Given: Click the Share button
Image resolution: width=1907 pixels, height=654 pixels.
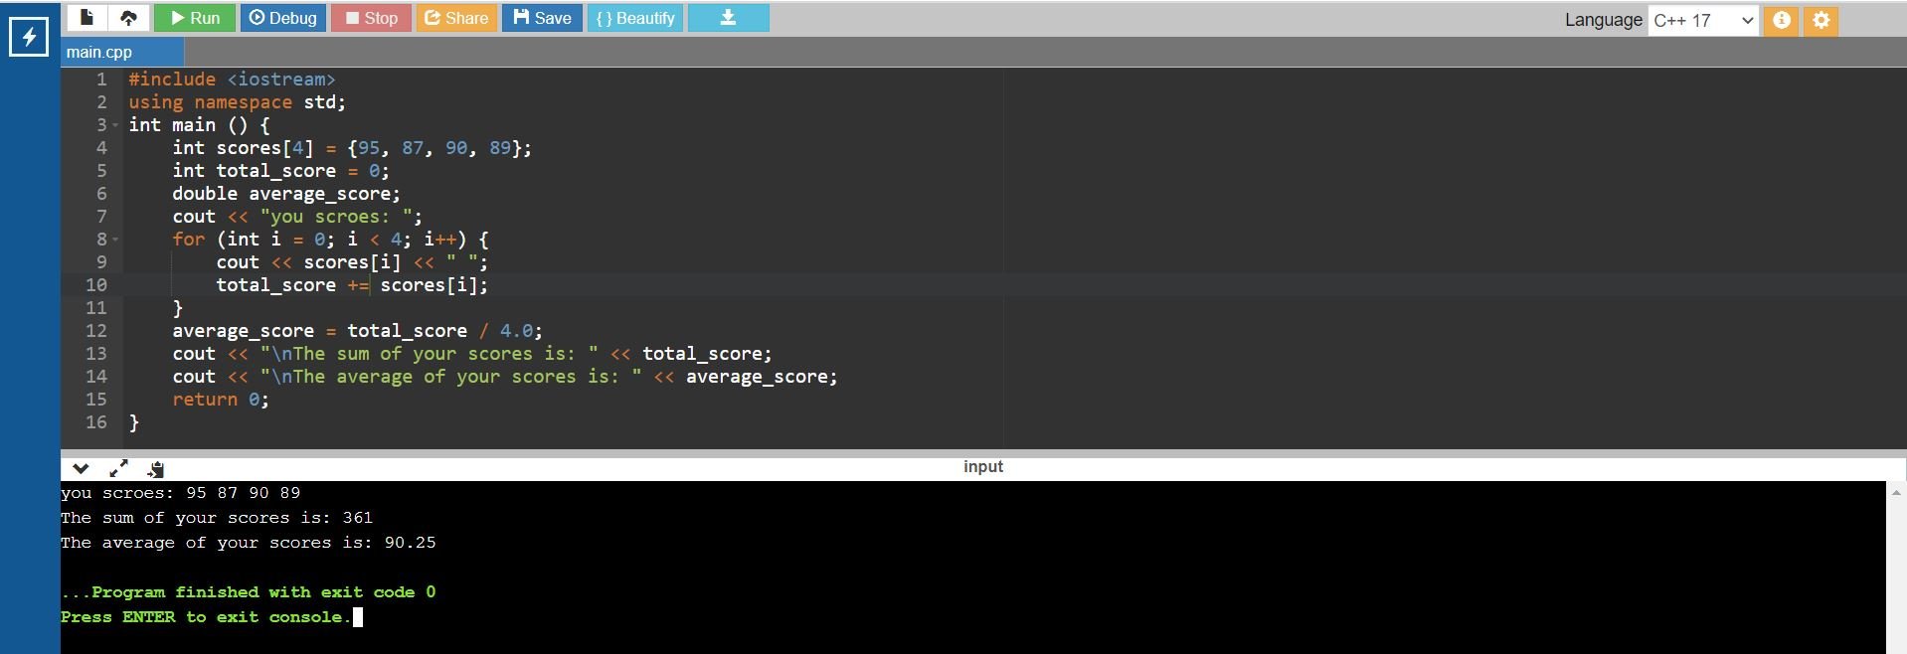Looking at the screenshot, I should 456,18.
